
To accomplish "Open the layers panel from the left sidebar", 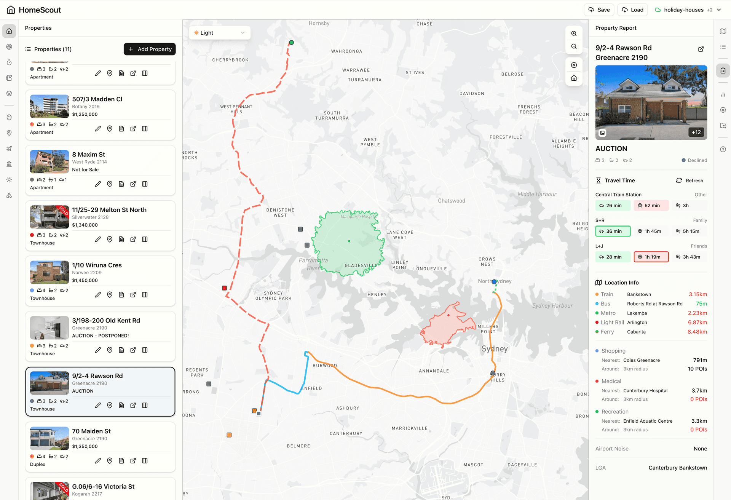I will pos(9,93).
